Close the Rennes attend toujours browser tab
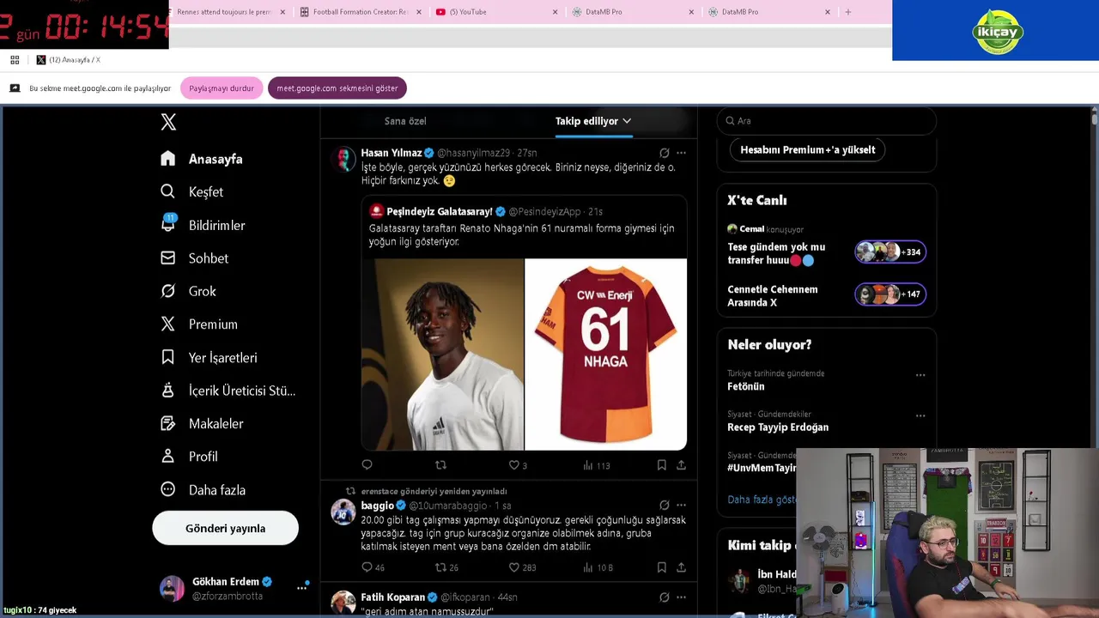 click(282, 12)
